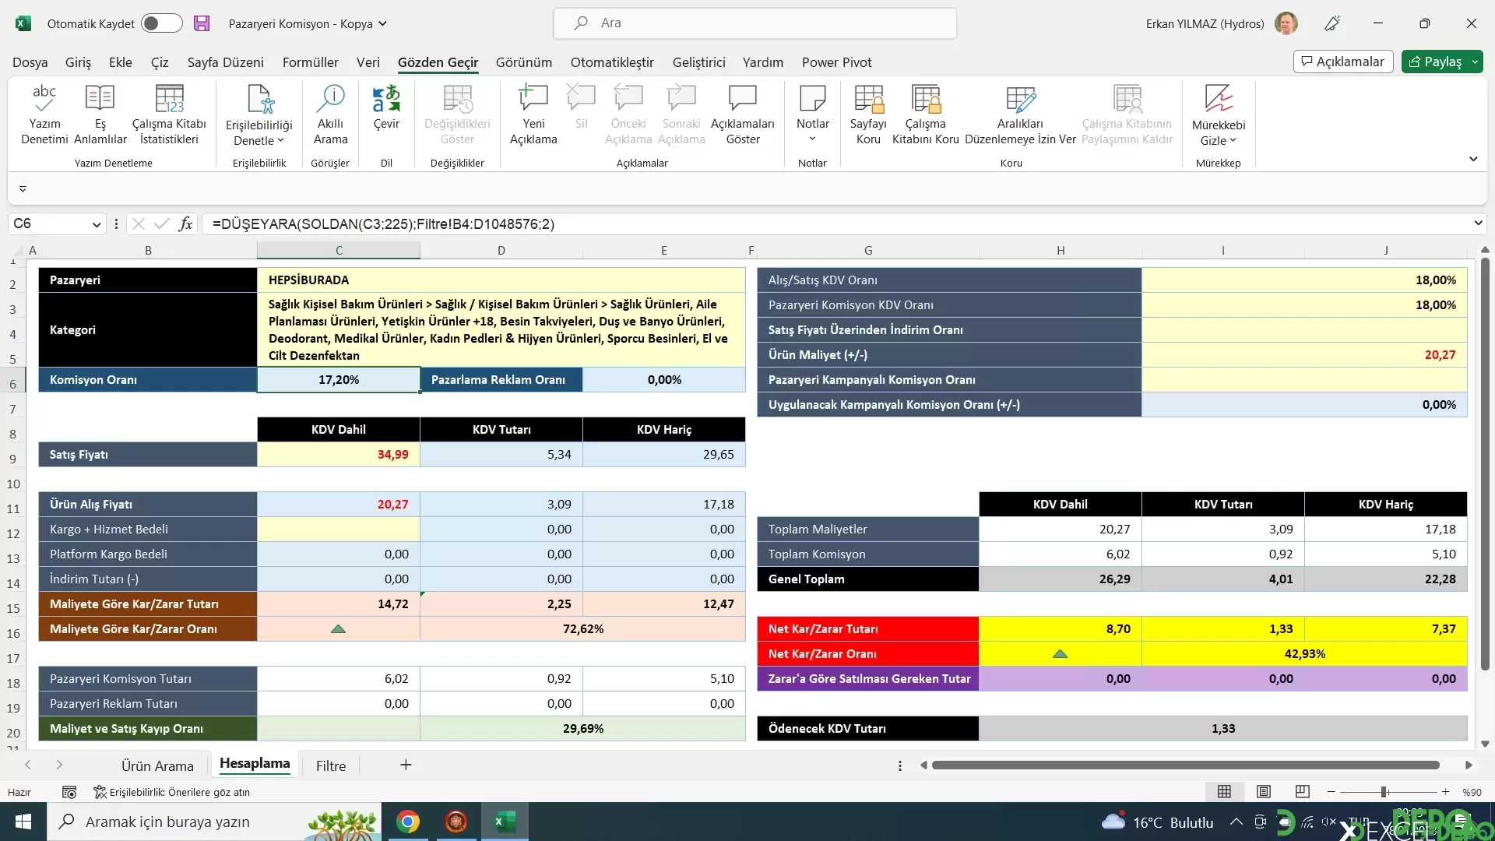Viewport: 1495px width, 841px height.
Task: Select column H header
Action: [x=1061, y=251]
